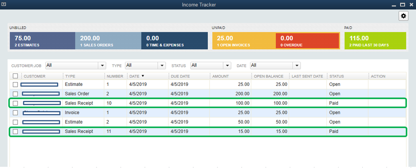The image size is (416, 168).
Task: Select the 1 Sales Orders tile
Action: 108,41
